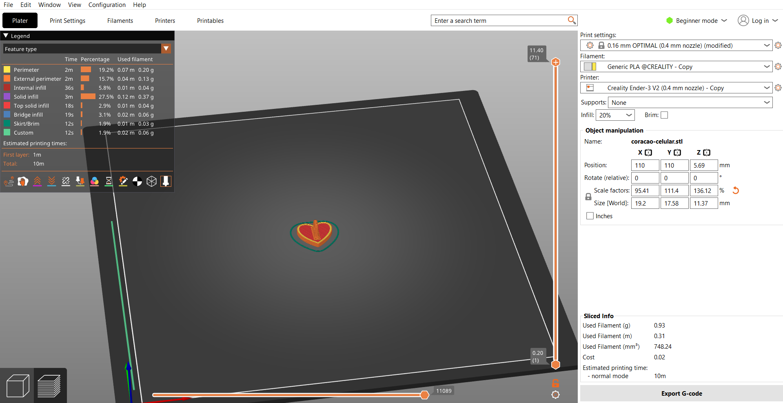
Task: Toggle travel moves visibility in legend toolbar
Action: 9,182
